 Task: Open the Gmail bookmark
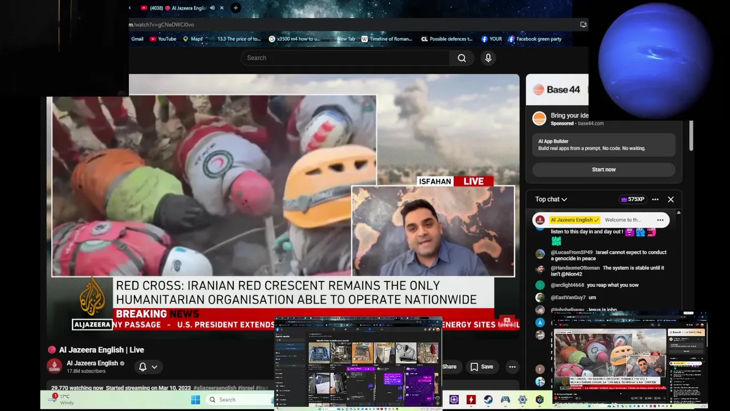[x=137, y=39]
